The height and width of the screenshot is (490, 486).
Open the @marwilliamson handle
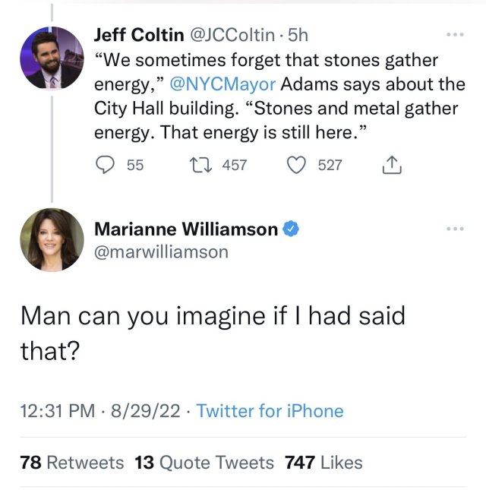point(160,251)
